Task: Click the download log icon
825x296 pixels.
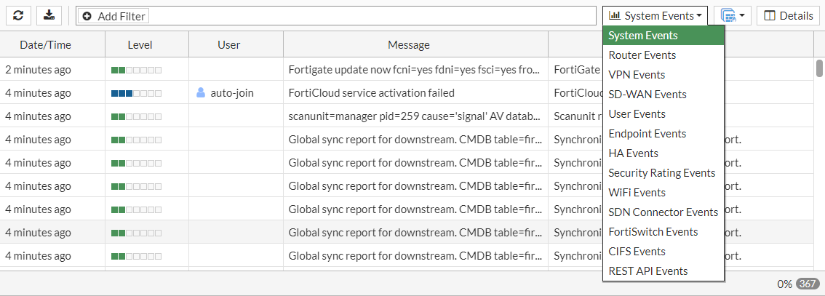Action: click(x=49, y=15)
